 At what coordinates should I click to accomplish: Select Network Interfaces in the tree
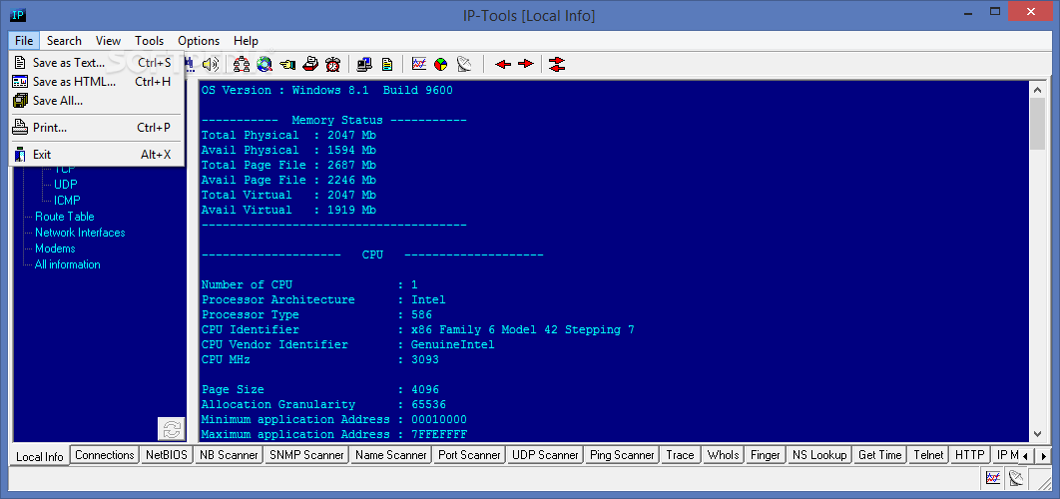tap(80, 233)
